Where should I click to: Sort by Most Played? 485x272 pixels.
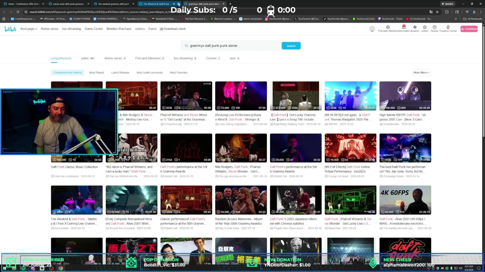97,73
